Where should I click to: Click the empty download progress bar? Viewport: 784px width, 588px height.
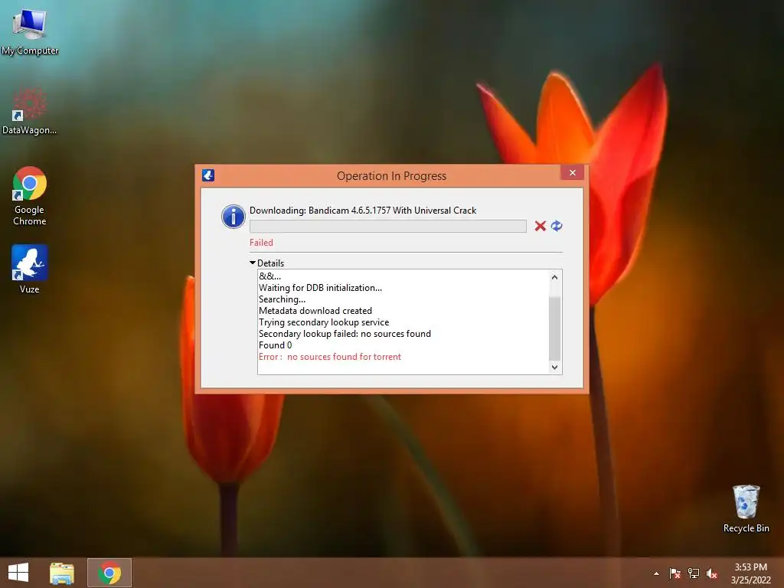pos(388,226)
